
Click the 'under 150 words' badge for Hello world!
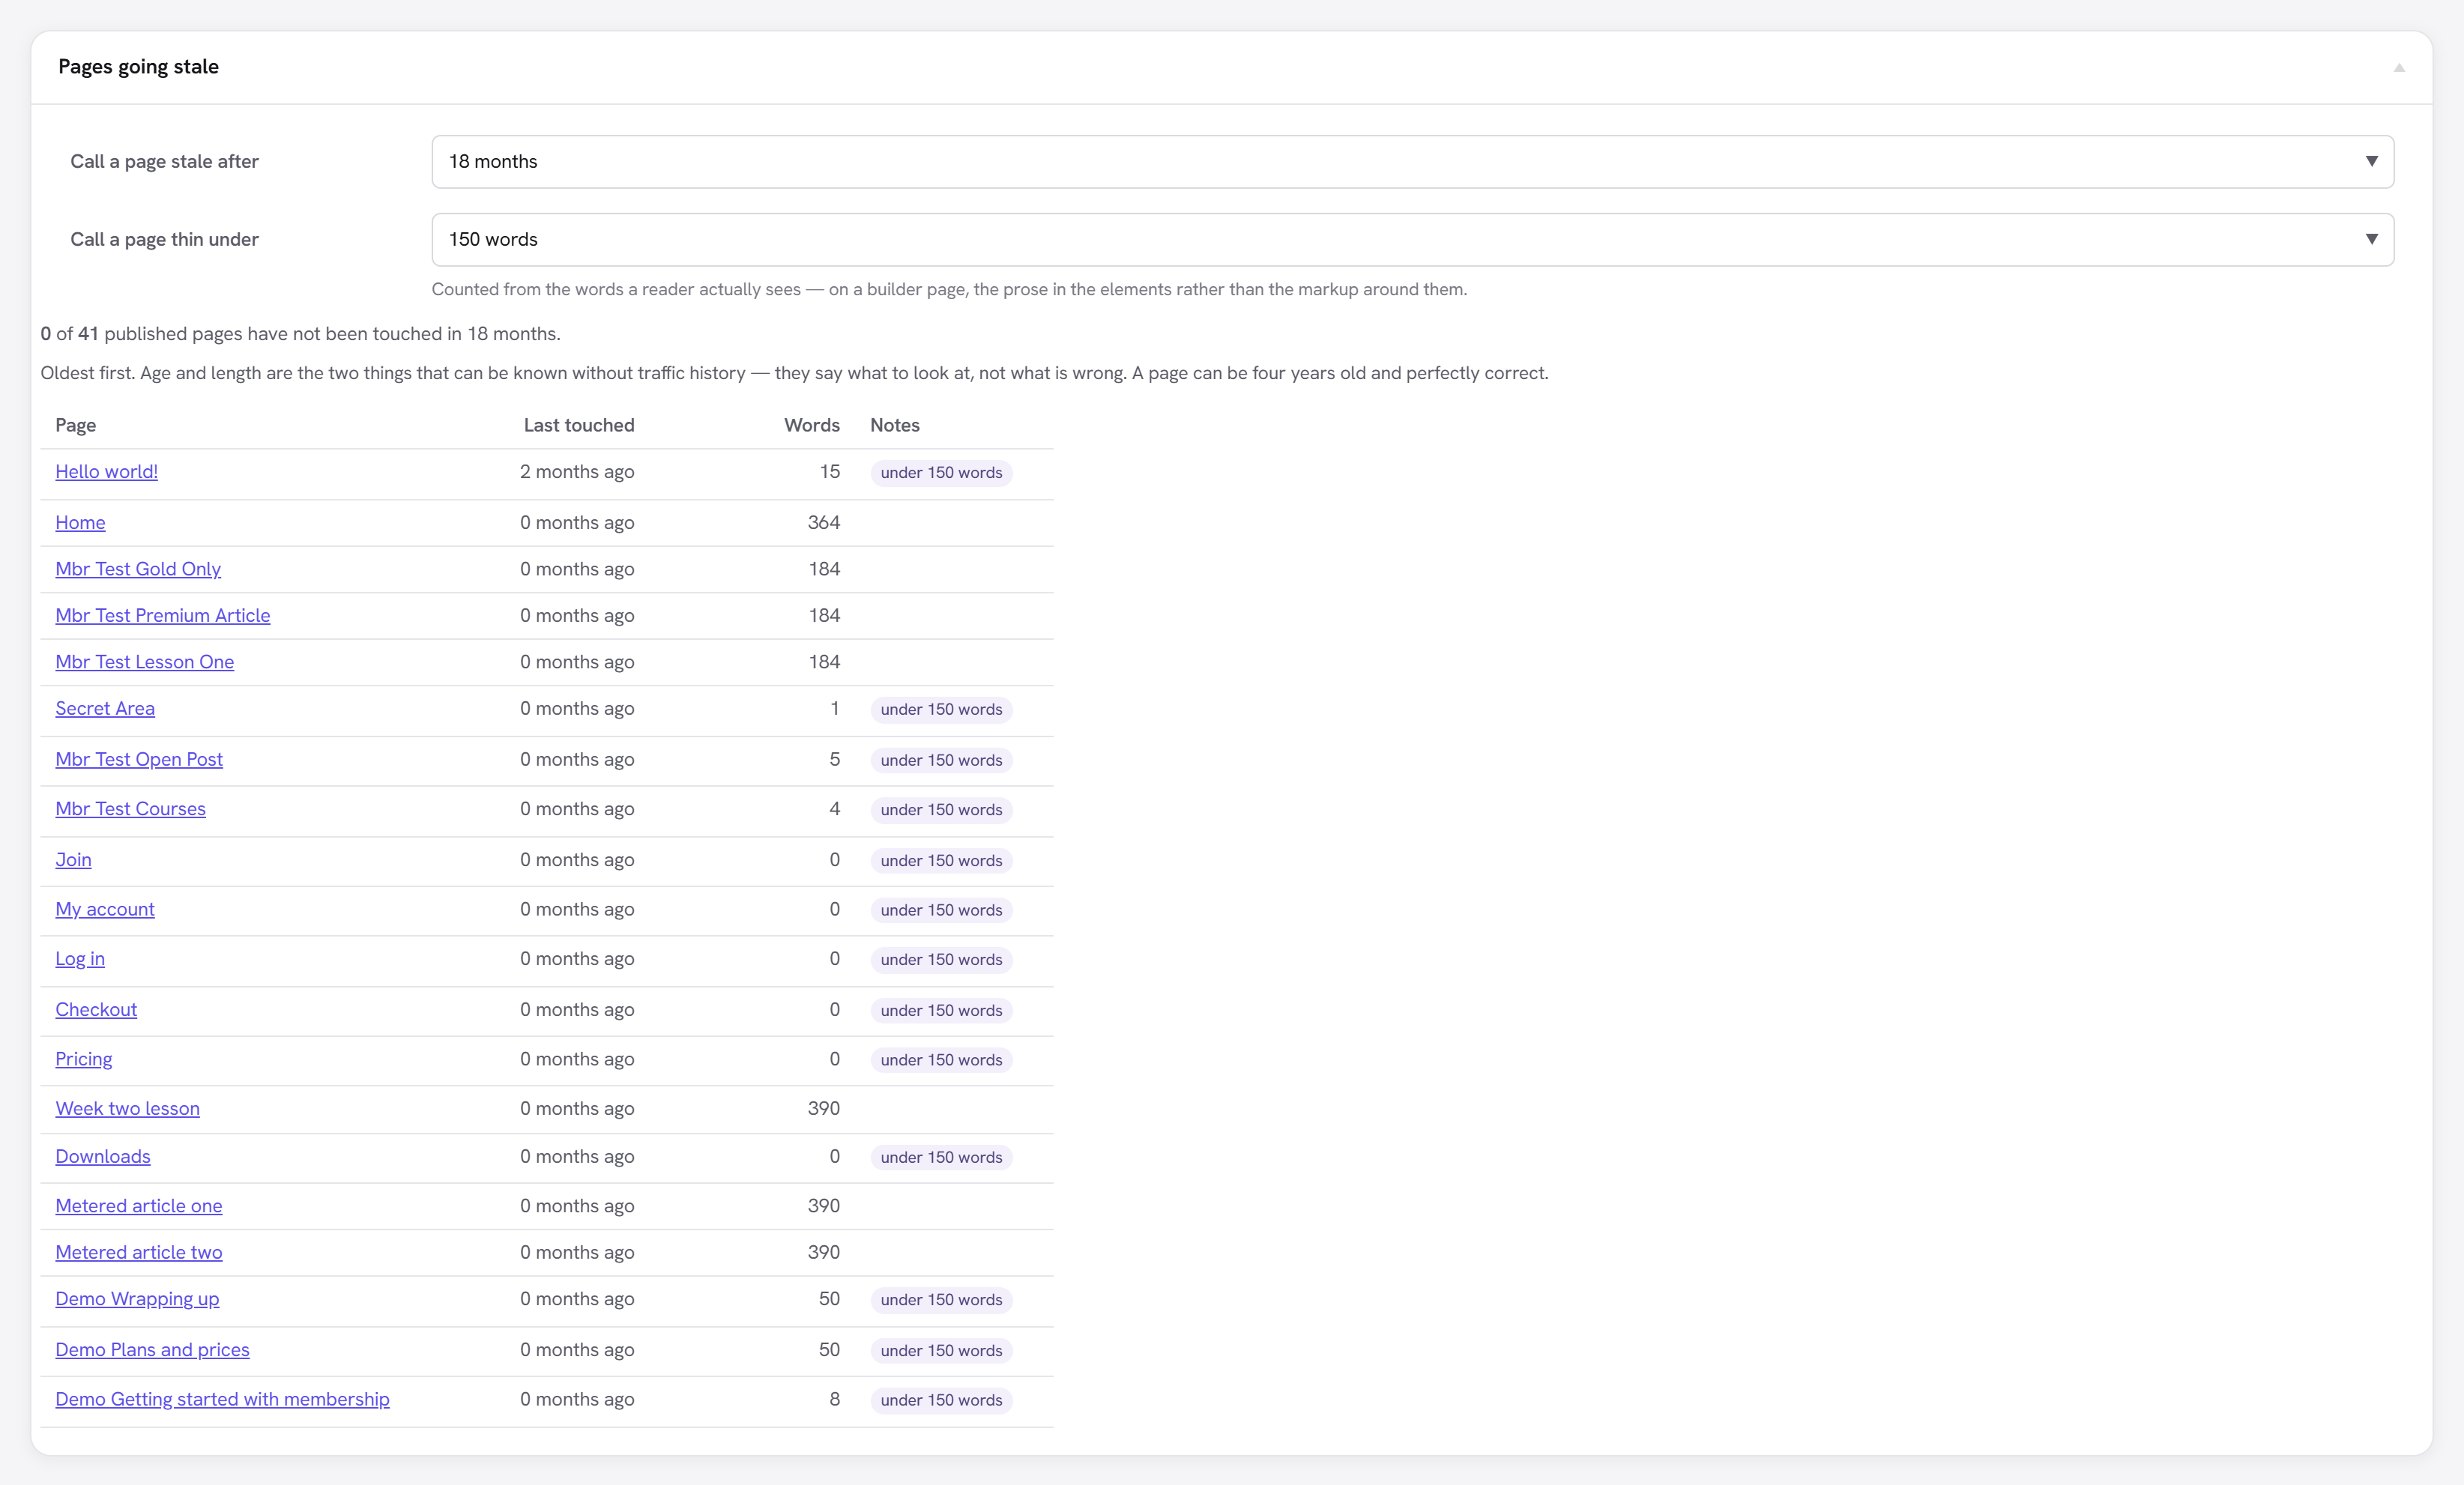click(x=941, y=472)
